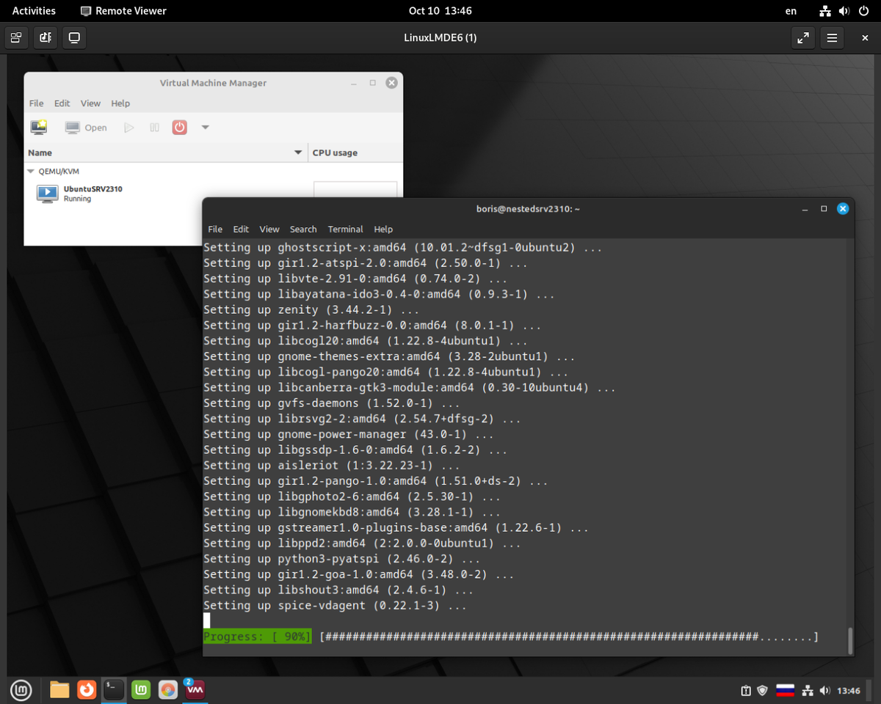Toggle fullscreen in the Remote Viewer titlebar

pos(802,37)
